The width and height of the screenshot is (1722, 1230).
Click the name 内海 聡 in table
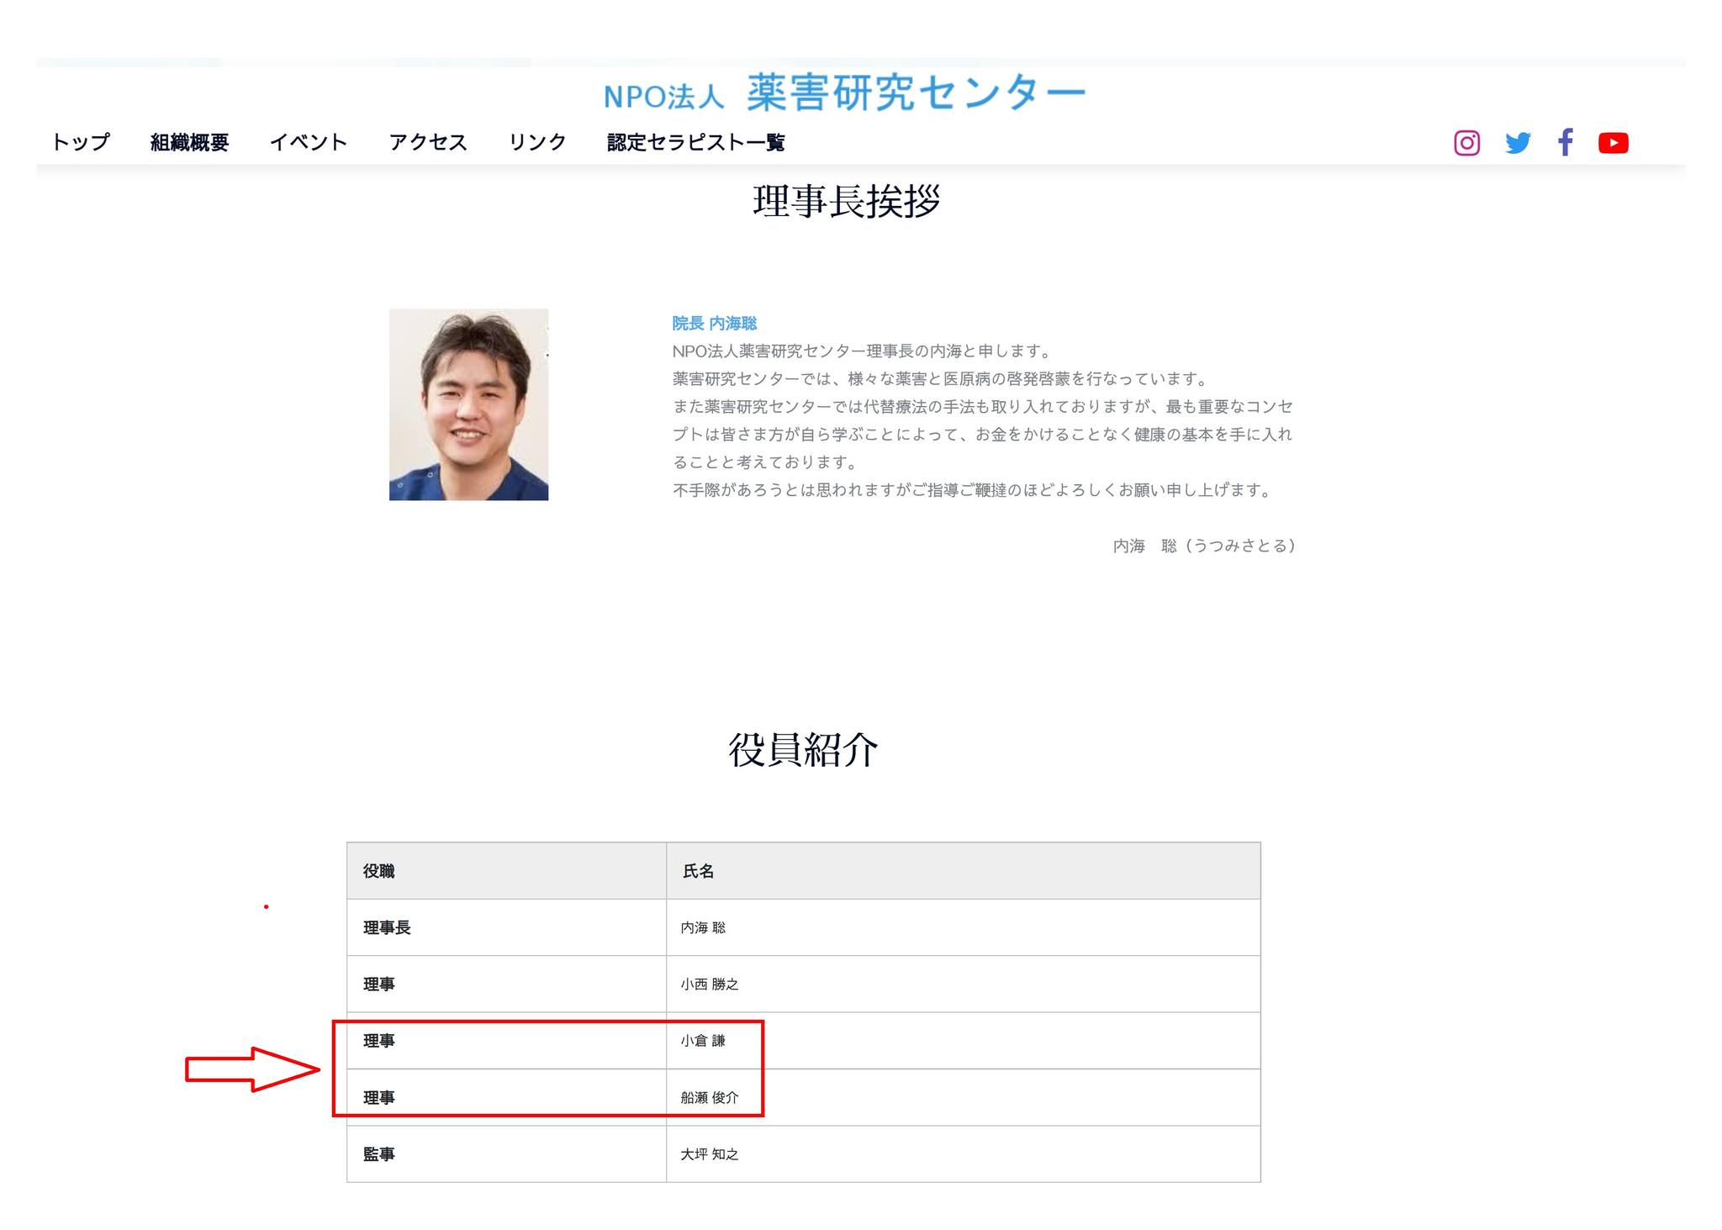tap(703, 927)
